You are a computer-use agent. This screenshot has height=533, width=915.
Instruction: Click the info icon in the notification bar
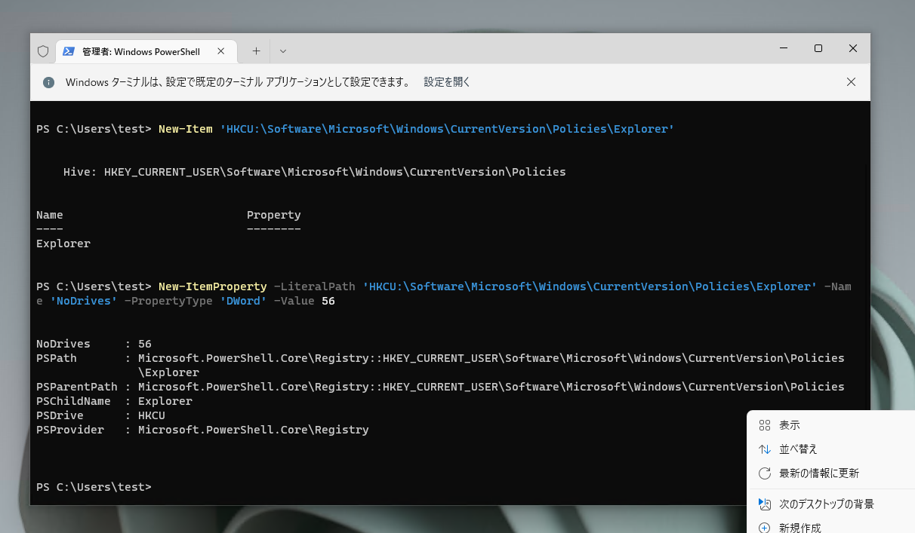click(48, 82)
